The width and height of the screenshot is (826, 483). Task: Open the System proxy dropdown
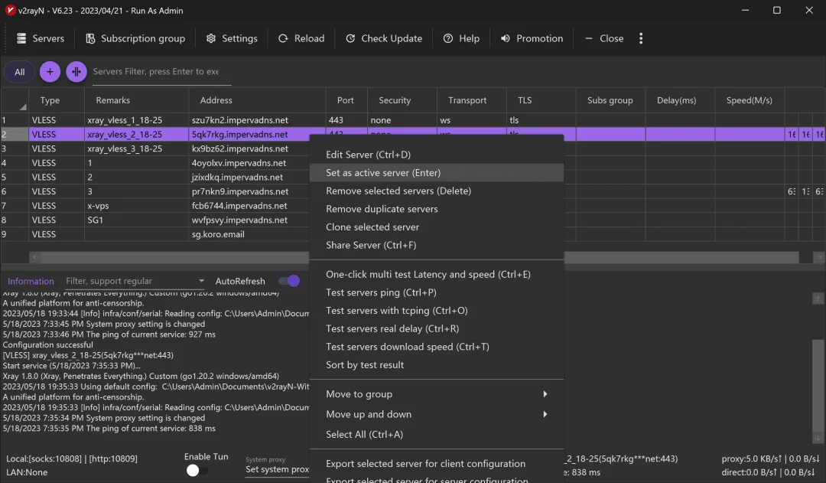tap(277, 469)
